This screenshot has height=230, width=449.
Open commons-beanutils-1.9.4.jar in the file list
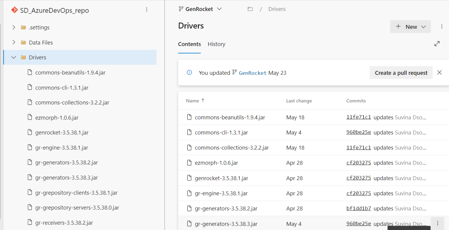pos(230,118)
